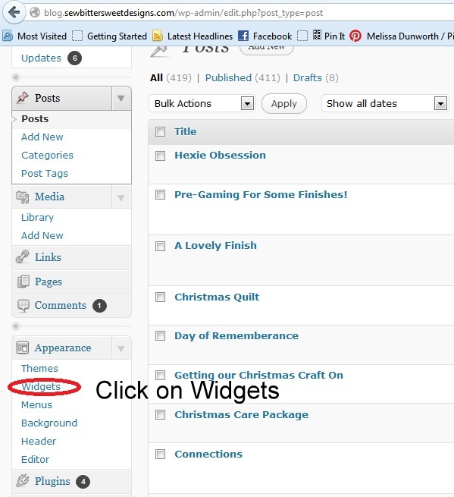The width and height of the screenshot is (454, 497).
Task: Tick the Christmas Quilt post checkbox
Action: tap(160, 297)
